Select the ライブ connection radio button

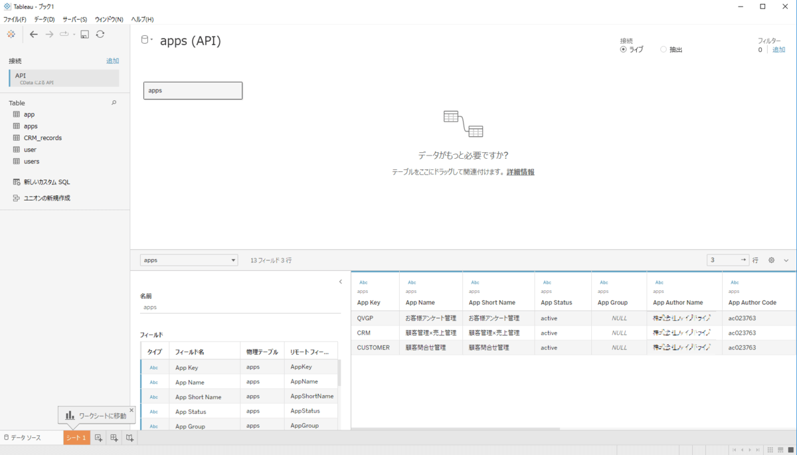click(623, 50)
